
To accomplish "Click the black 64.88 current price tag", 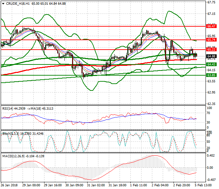I will coord(211,56).
